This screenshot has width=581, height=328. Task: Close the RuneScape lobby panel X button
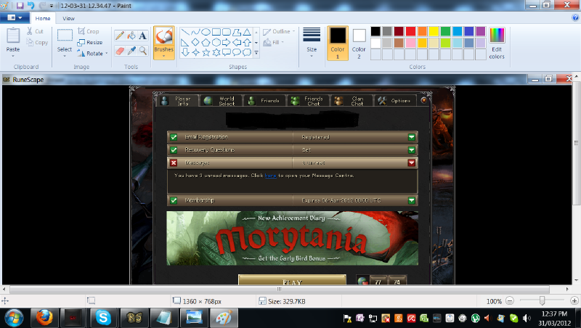point(424,99)
